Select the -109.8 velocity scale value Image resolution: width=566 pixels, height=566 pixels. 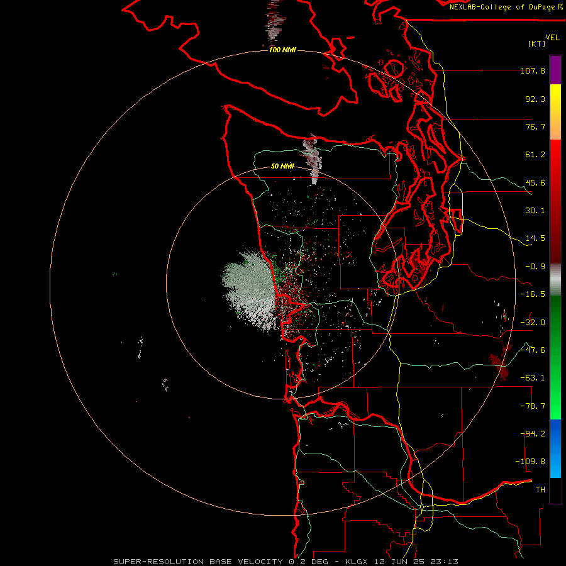pos(531,462)
